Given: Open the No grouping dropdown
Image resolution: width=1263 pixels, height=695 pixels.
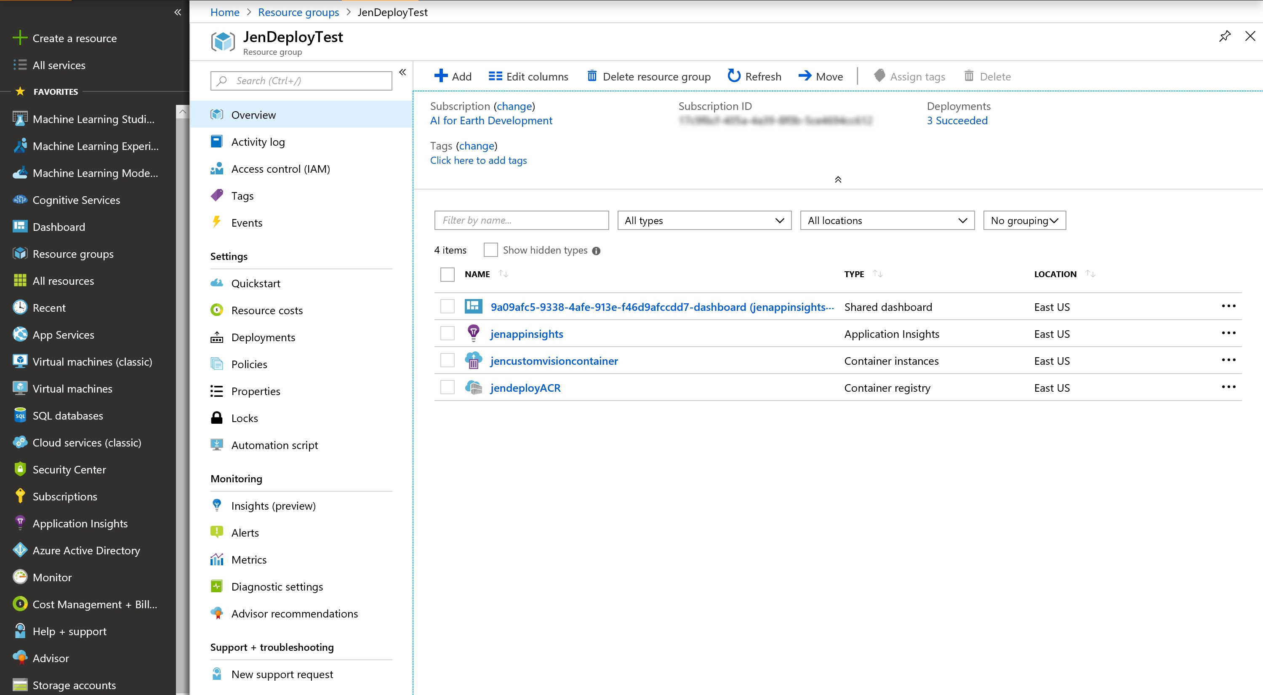Looking at the screenshot, I should pyautogui.click(x=1024, y=220).
